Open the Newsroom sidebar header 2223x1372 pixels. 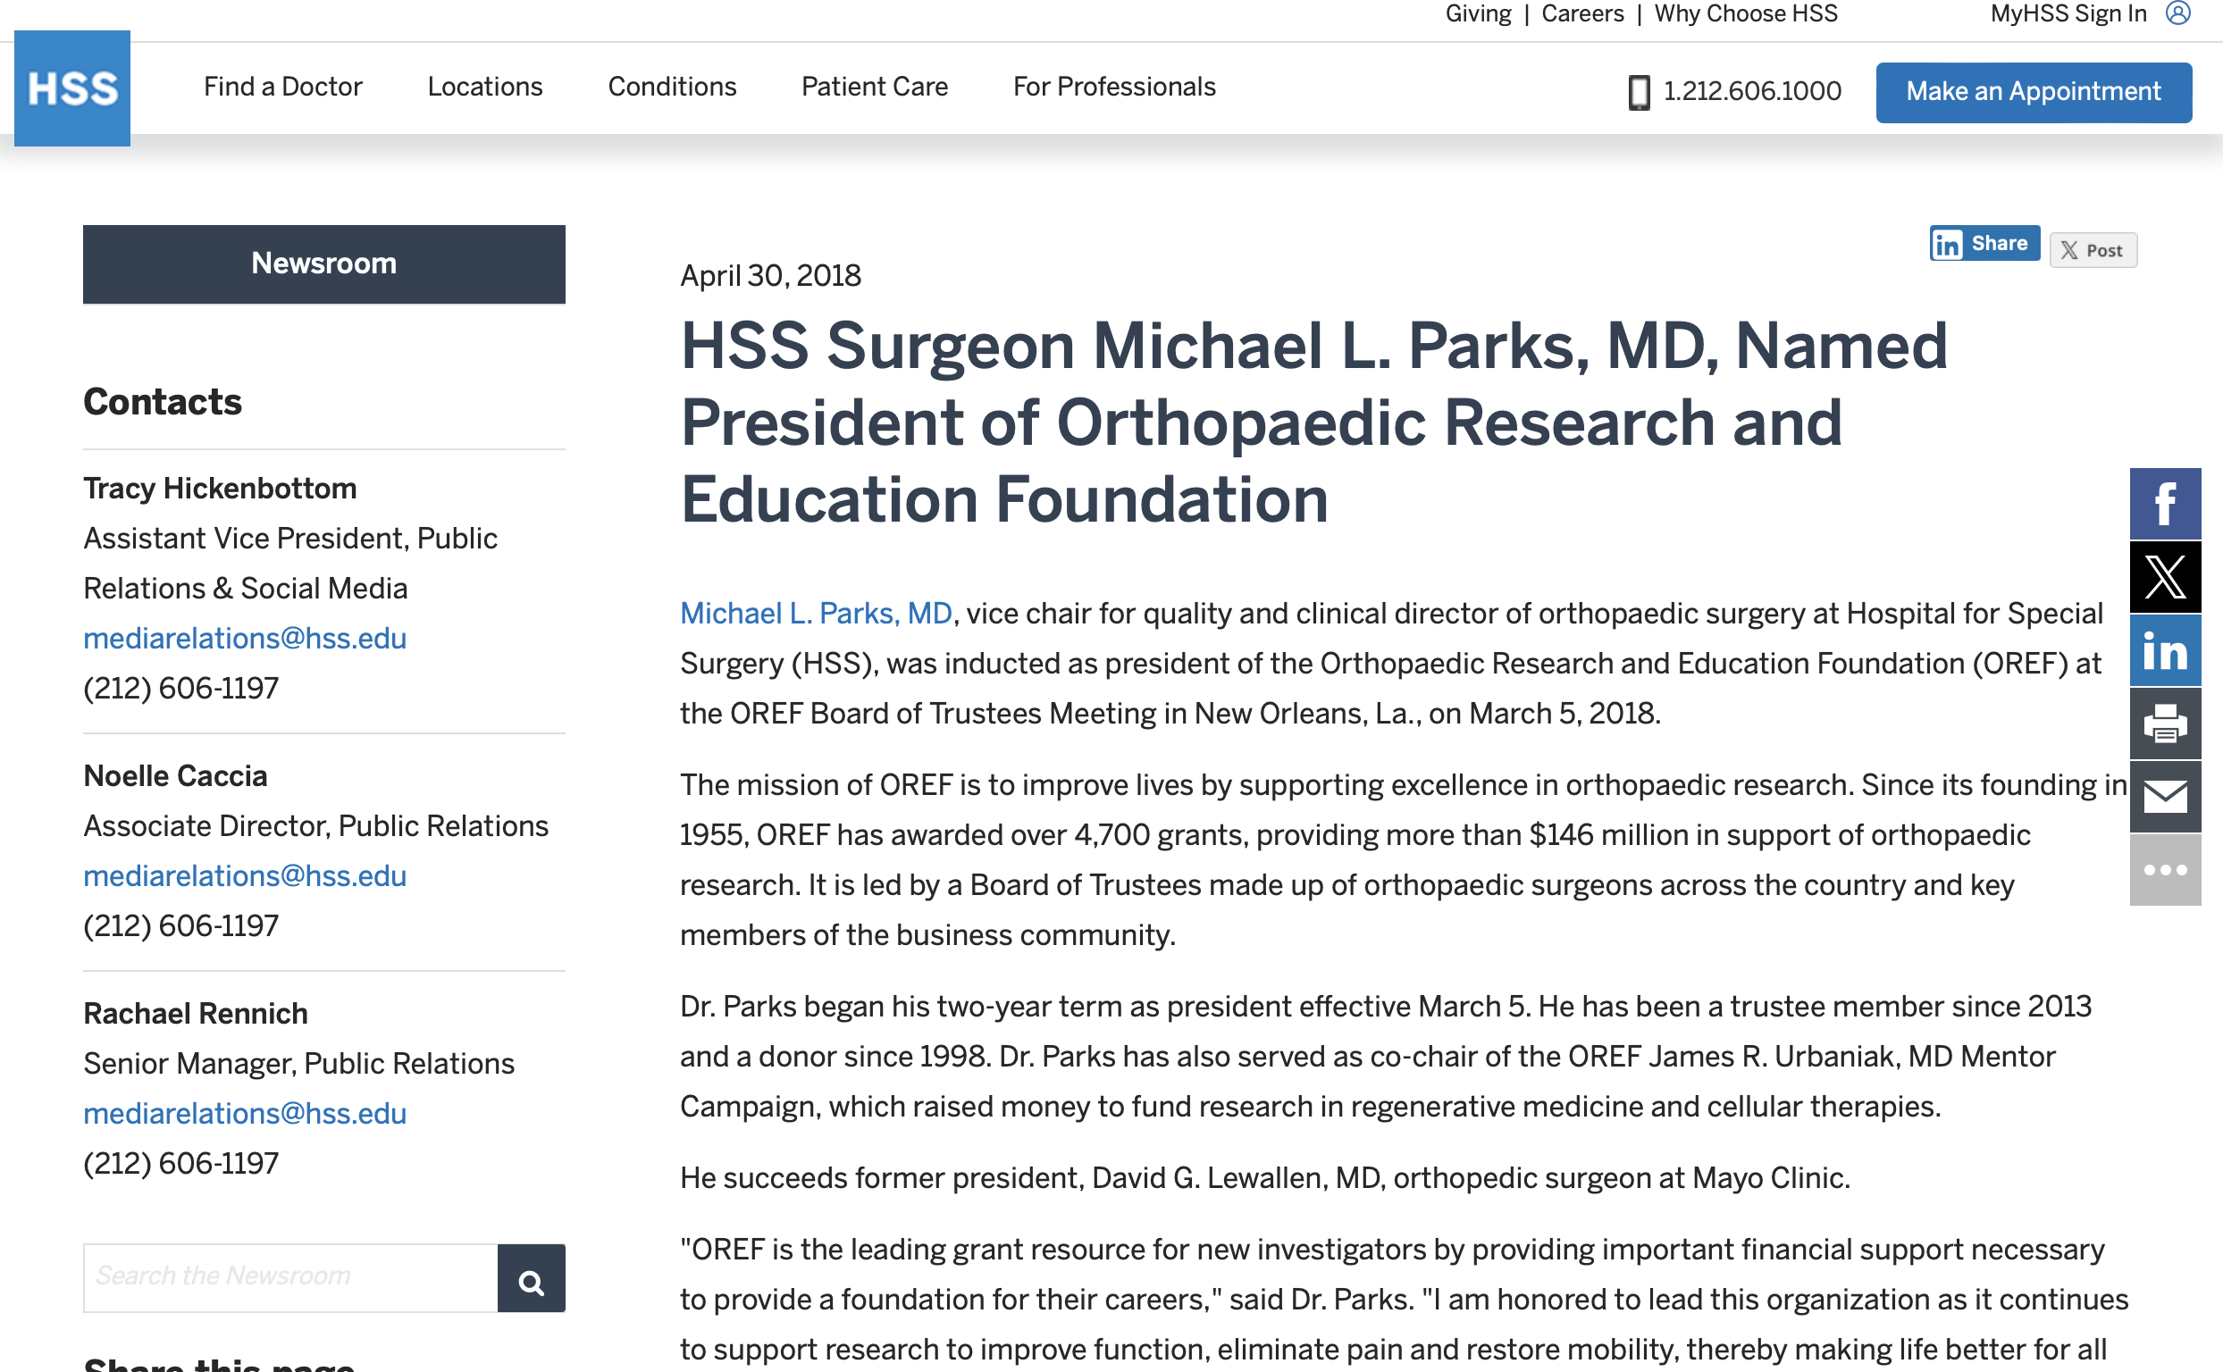tap(323, 264)
